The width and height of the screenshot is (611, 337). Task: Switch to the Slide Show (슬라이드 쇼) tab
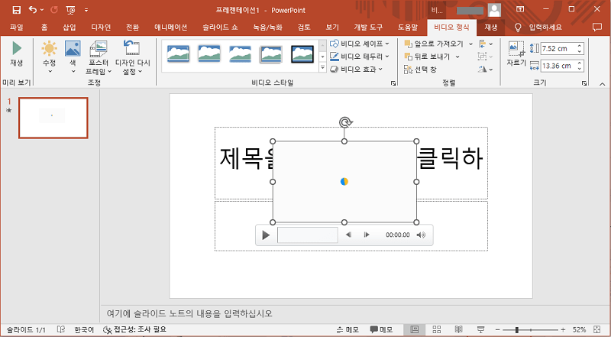[220, 28]
